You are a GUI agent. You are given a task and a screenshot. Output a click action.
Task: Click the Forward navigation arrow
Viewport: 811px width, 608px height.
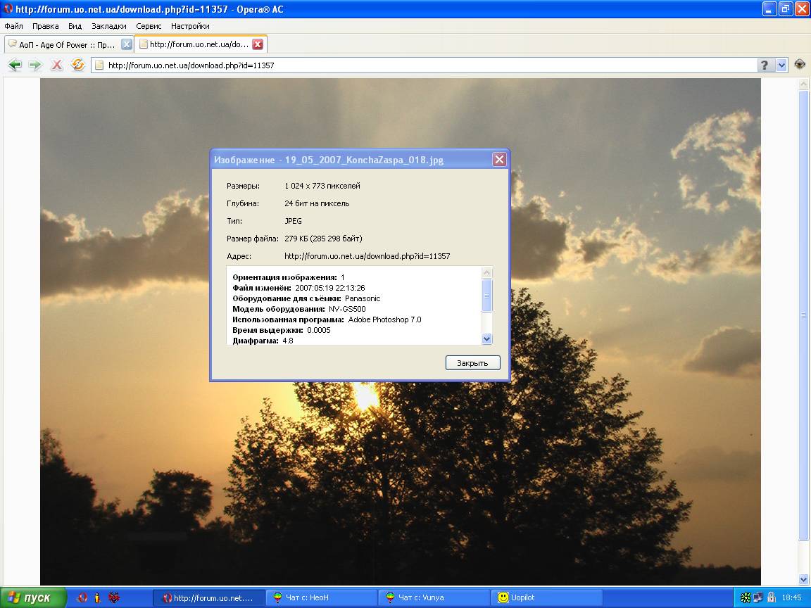point(35,65)
